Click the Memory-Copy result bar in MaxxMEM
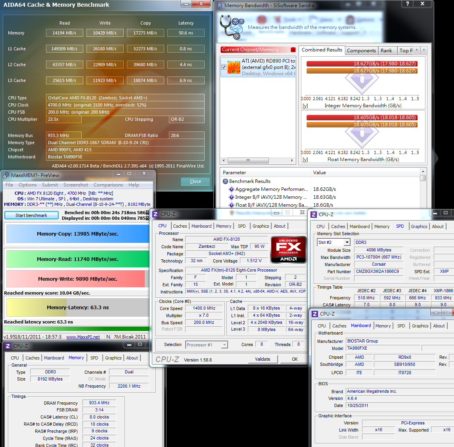The width and height of the screenshot is (454, 447). (78, 234)
